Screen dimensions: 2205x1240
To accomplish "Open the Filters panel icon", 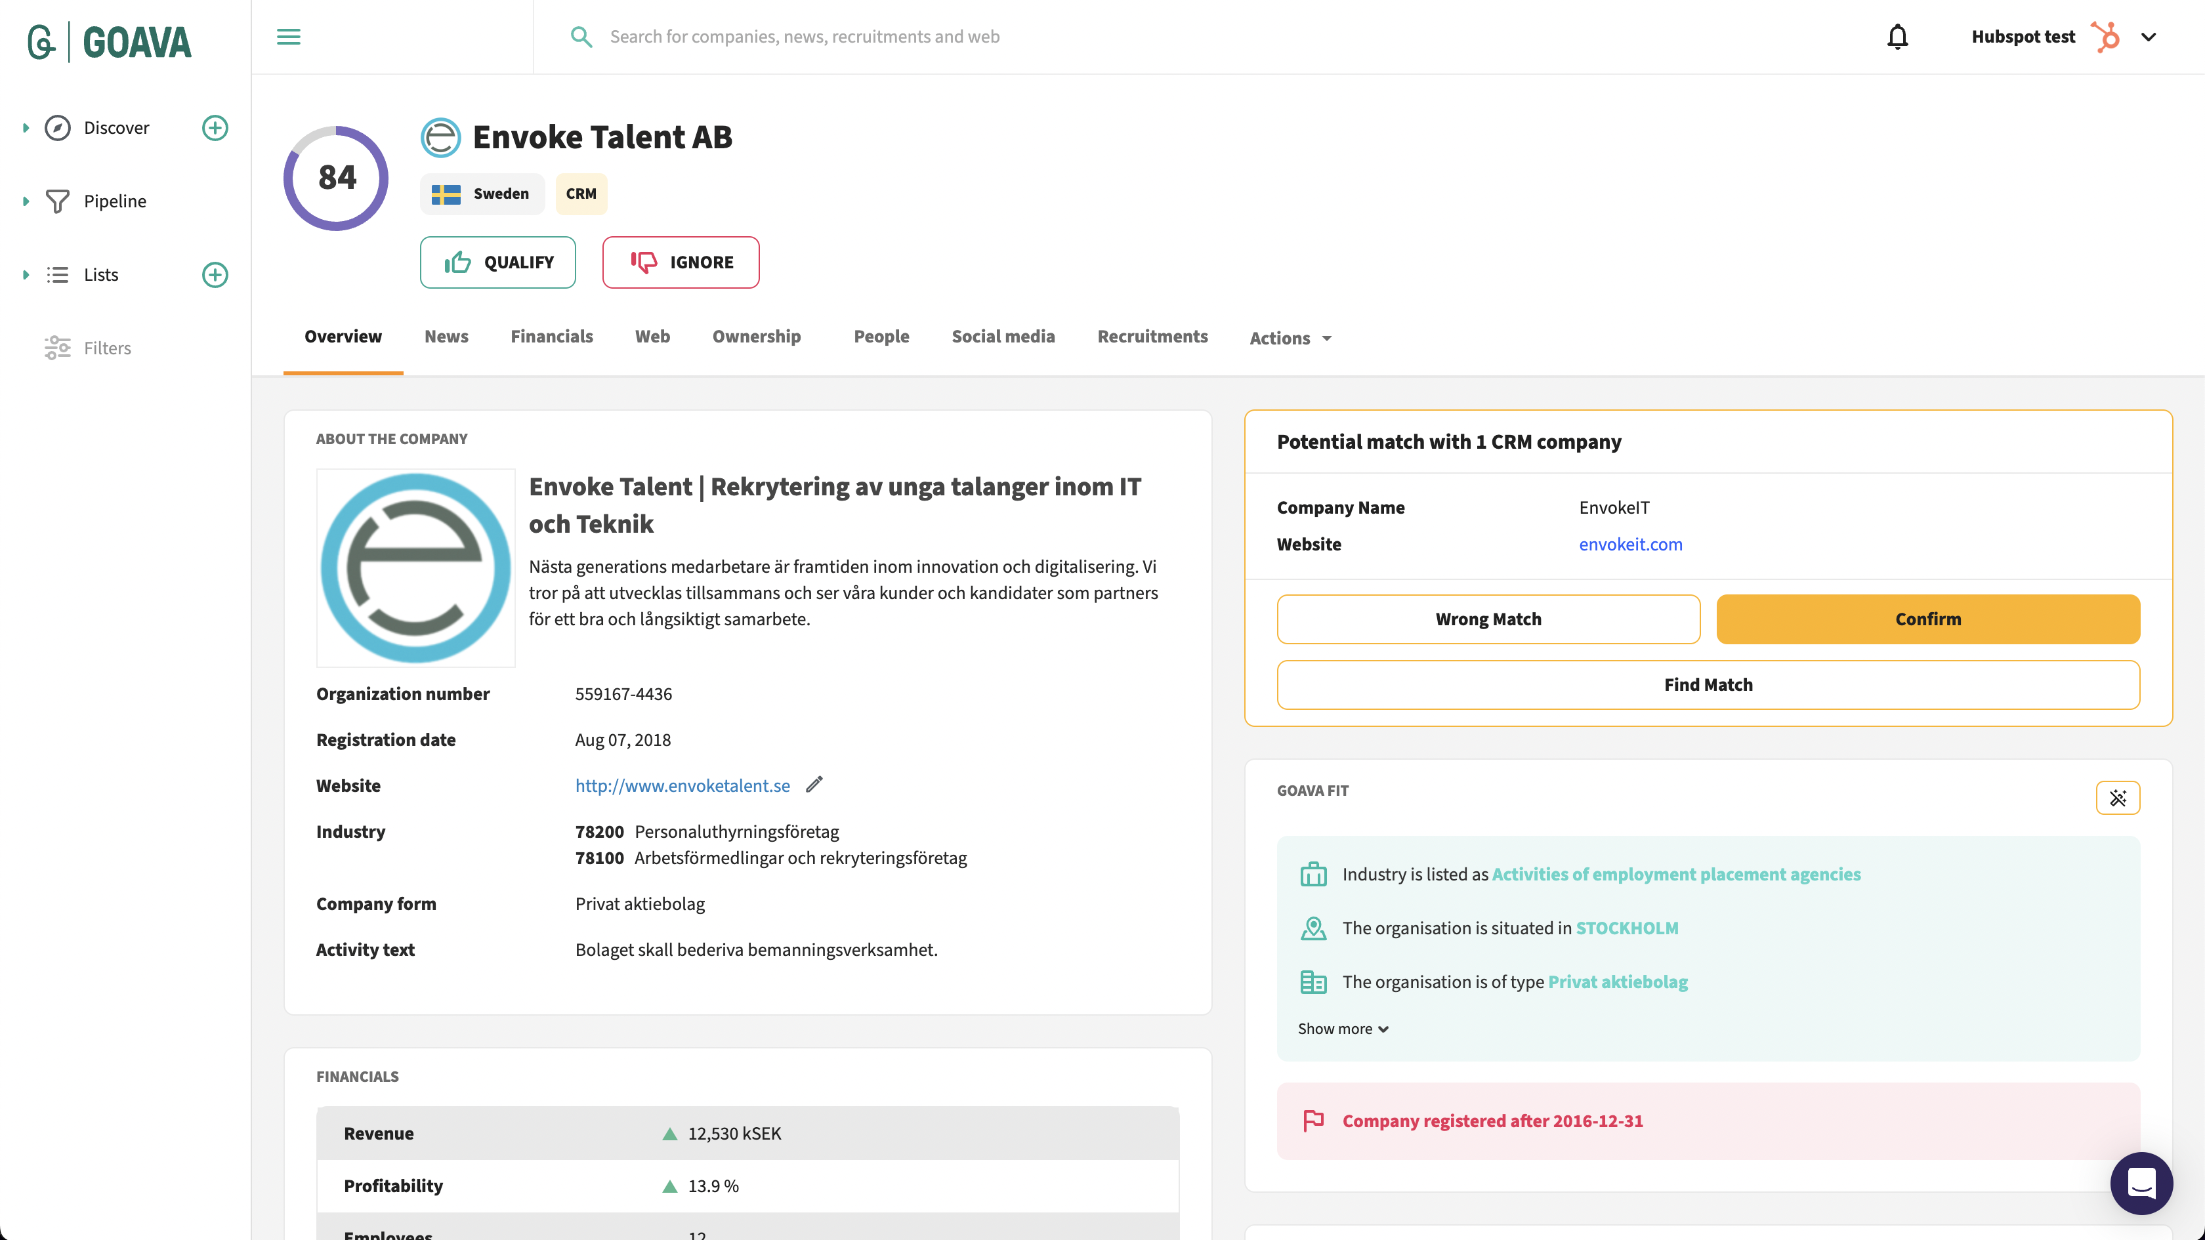I will coord(56,348).
